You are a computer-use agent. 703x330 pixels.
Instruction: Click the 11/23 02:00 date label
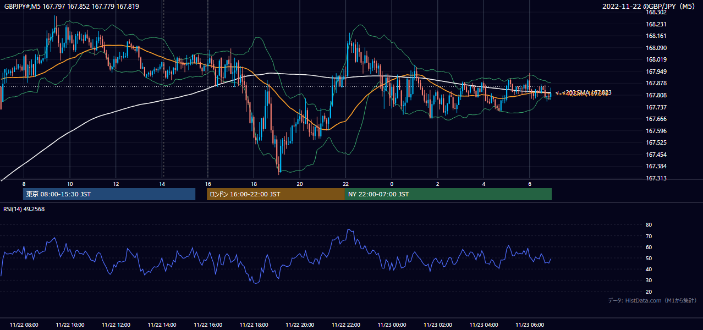pos(438,325)
